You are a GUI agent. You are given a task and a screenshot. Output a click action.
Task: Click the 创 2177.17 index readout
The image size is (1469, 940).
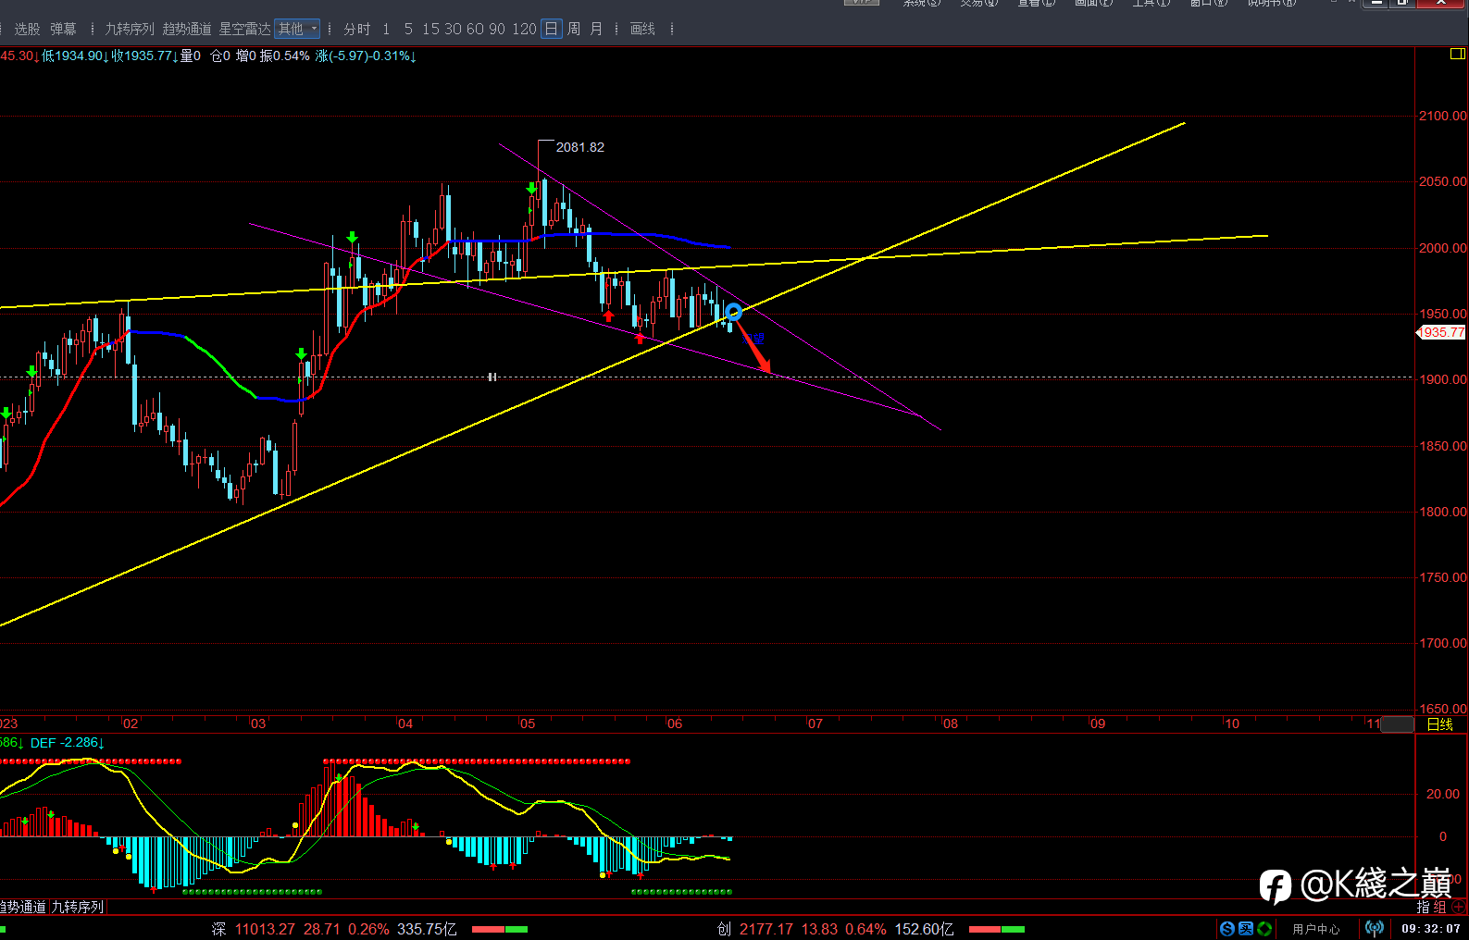[756, 929]
